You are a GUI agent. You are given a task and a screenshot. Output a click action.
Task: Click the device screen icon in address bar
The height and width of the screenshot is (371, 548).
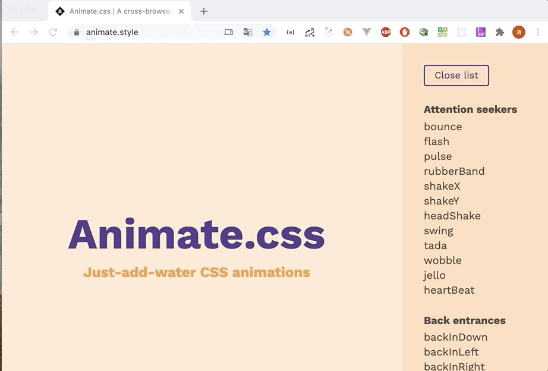pyautogui.click(x=229, y=32)
